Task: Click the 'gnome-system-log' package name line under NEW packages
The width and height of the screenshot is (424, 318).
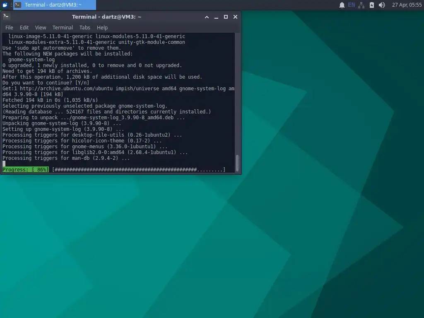Action: click(x=31, y=60)
